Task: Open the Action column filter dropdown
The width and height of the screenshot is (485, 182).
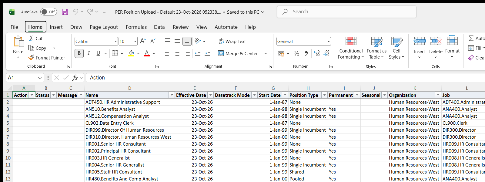Action: coord(32,95)
